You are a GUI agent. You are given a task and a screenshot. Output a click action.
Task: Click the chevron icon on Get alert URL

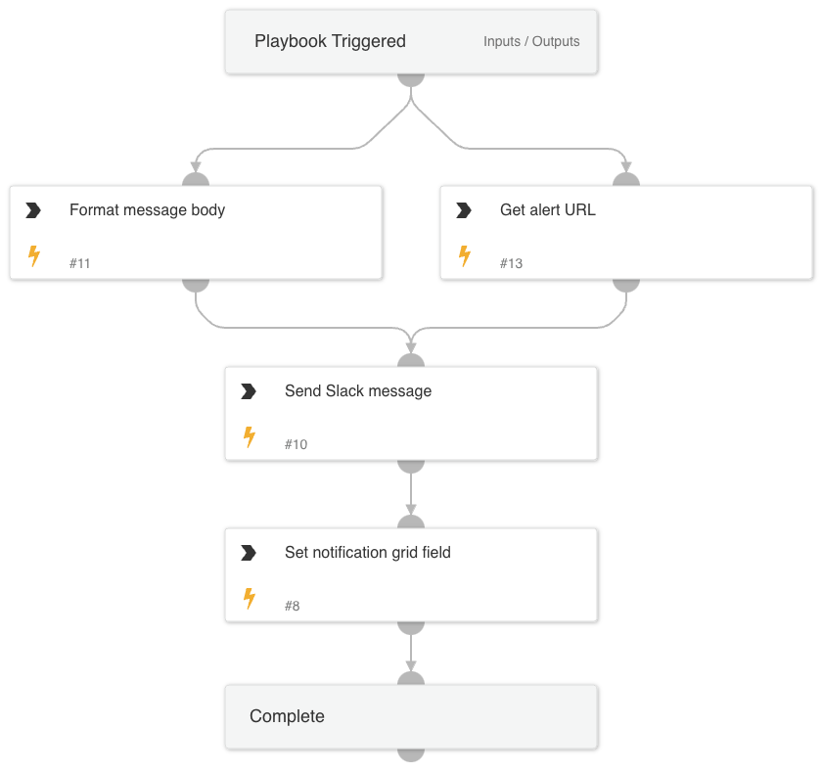pos(464,210)
